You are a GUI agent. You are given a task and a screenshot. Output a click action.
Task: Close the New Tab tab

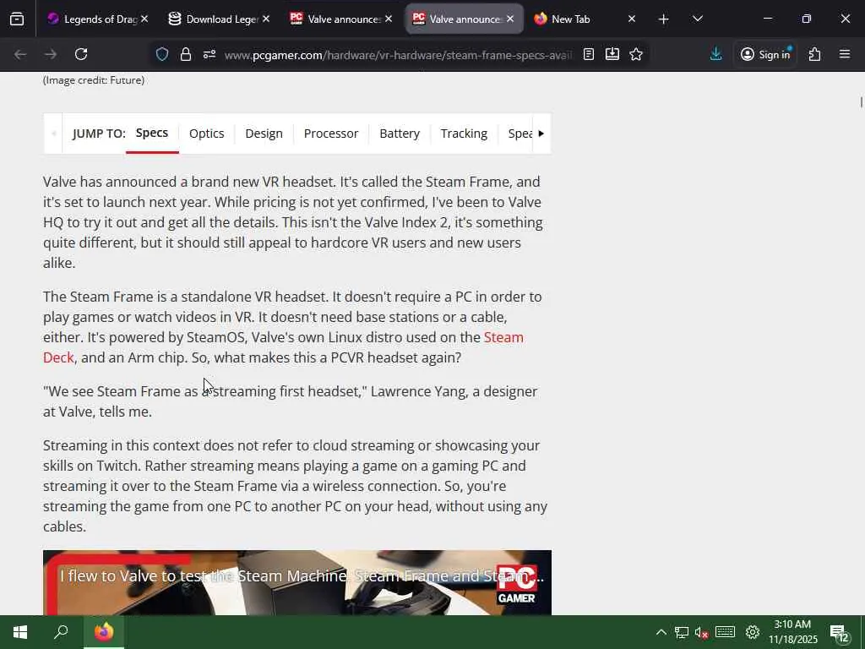click(632, 19)
